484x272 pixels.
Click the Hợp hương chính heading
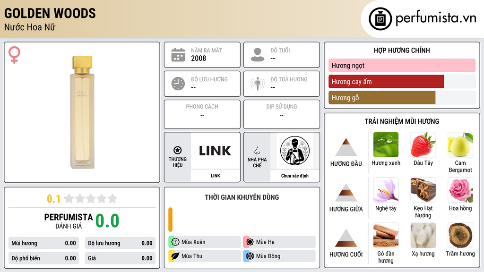point(402,50)
